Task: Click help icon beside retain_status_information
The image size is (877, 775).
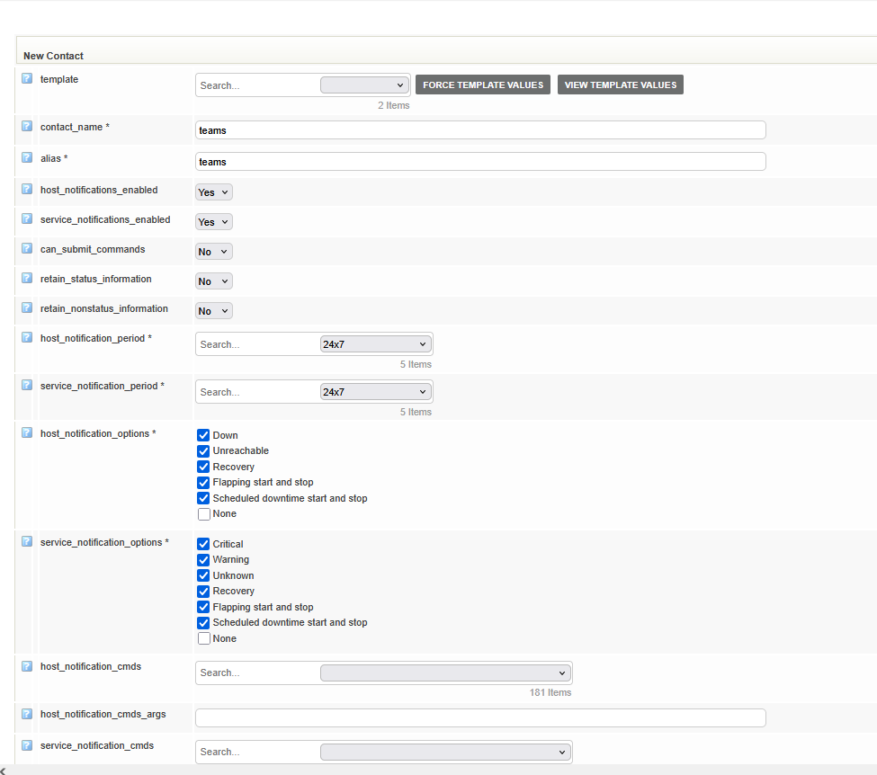Action: pyautogui.click(x=27, y=278)
